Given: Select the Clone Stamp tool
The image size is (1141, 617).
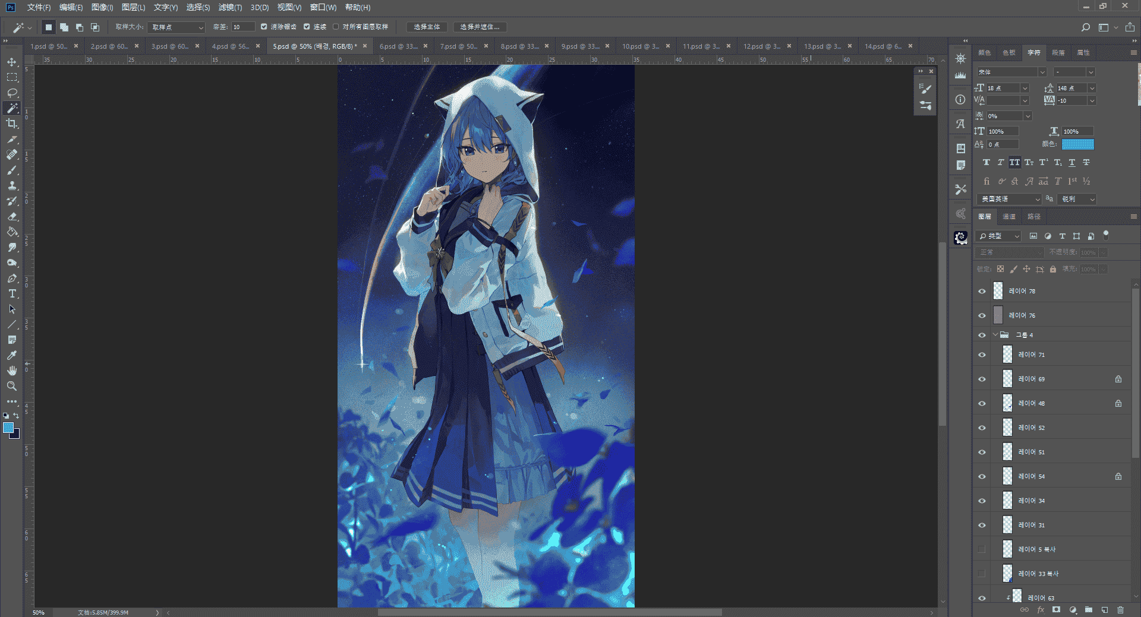Looking at the screenshot, I should tap(12, 186).
